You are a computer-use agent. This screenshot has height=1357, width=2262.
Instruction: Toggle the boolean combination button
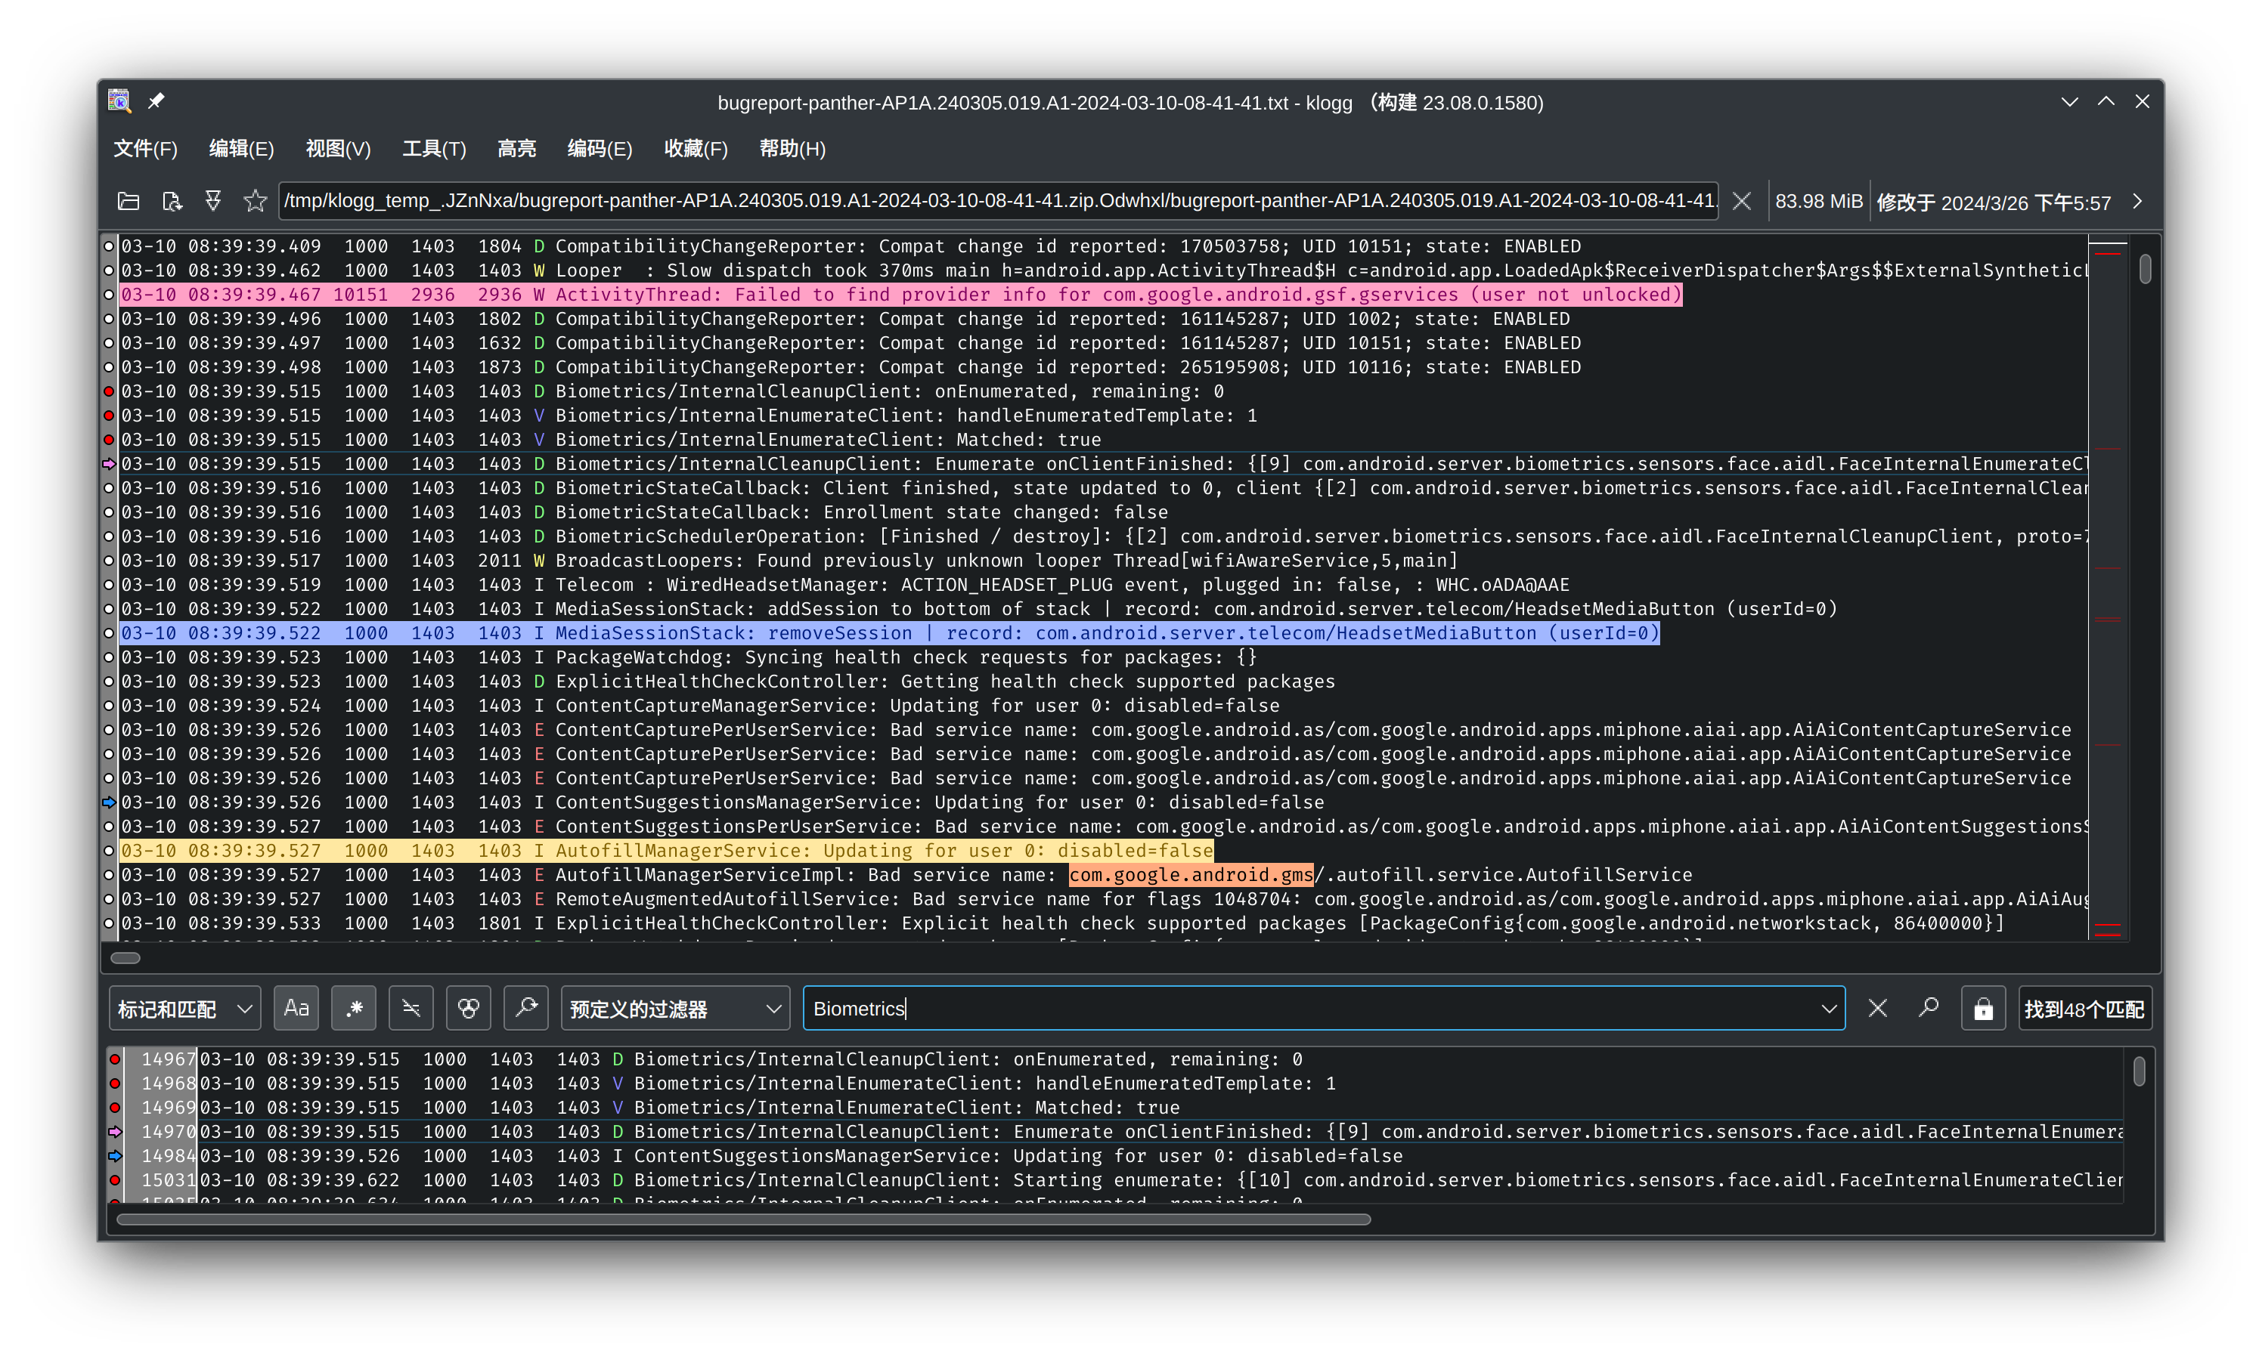[468, 1009]
